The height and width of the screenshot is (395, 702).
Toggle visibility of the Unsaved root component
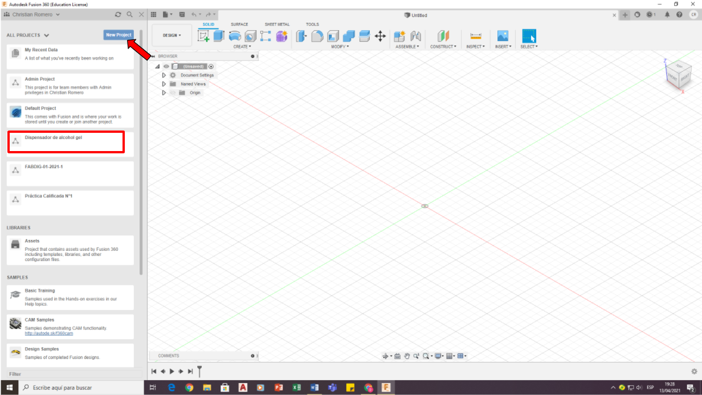click(x=166, y=67)
